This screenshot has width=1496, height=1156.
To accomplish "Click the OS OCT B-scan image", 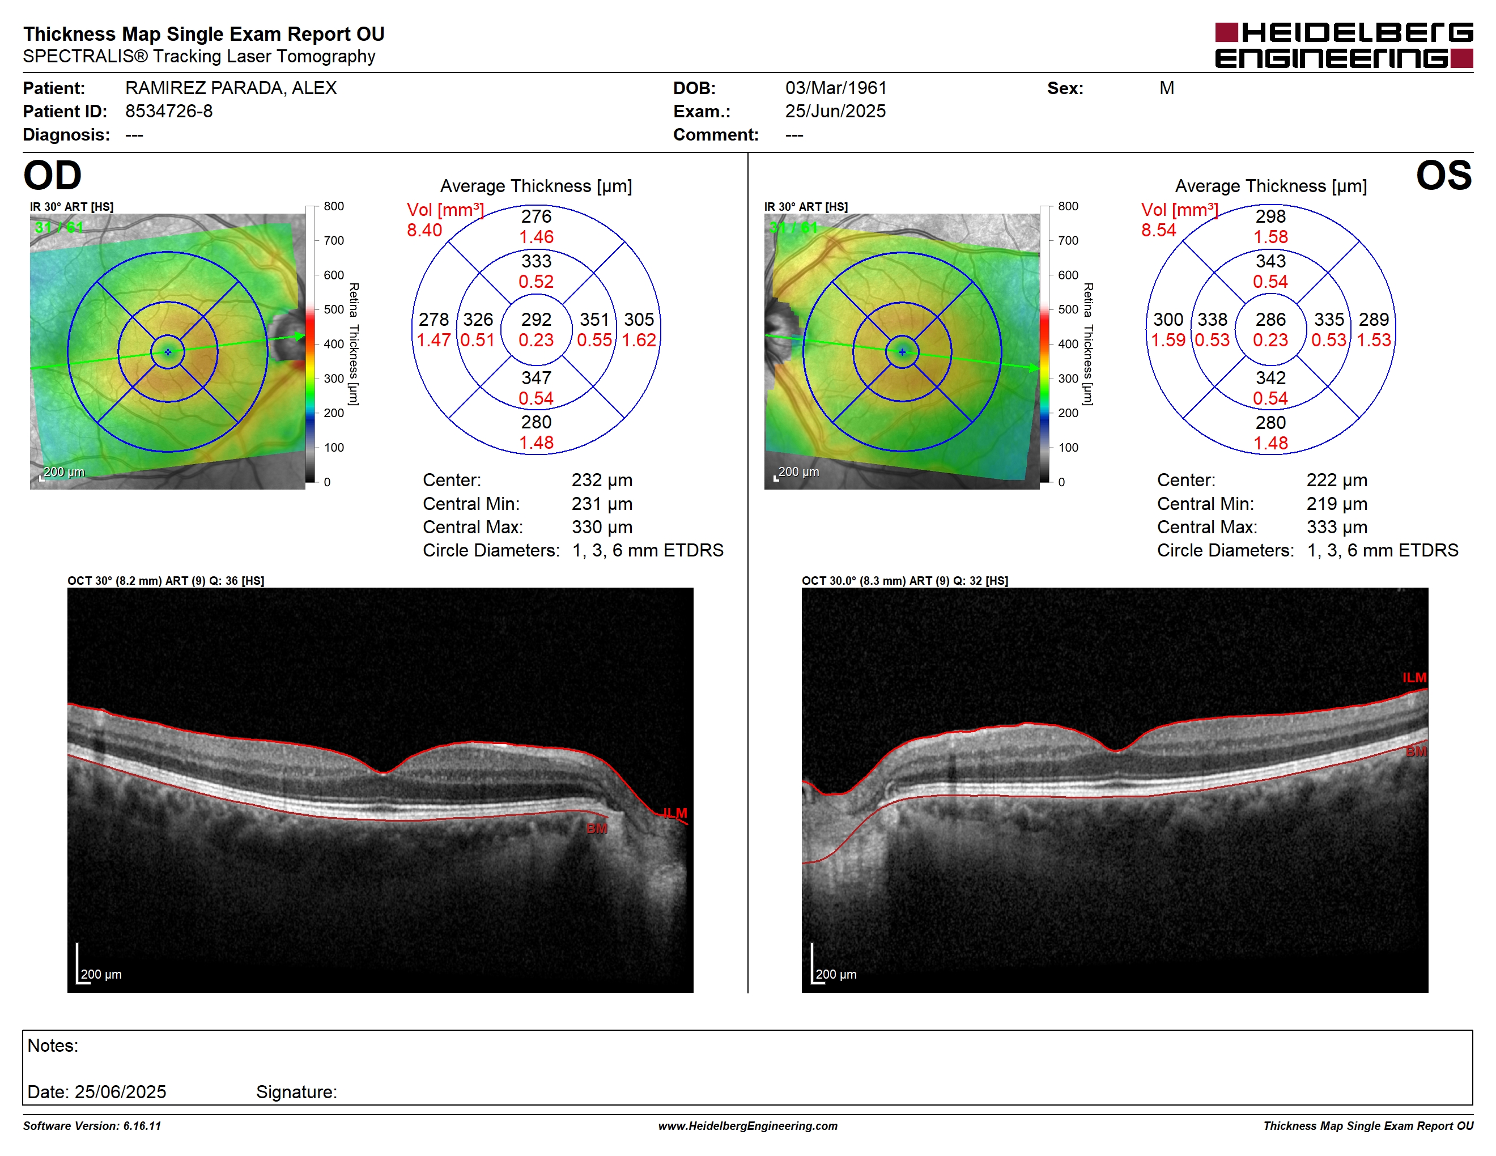I will [x=1115, y=789].
